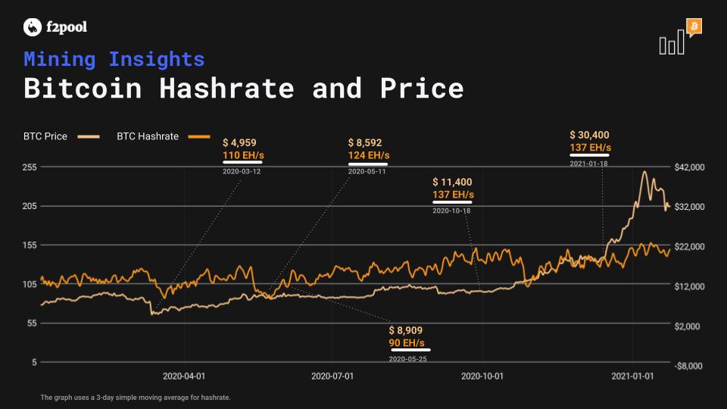Select the BTC Price legend label
The width and height of the screenshot is (727, 409).
click(x=45, y=136)
